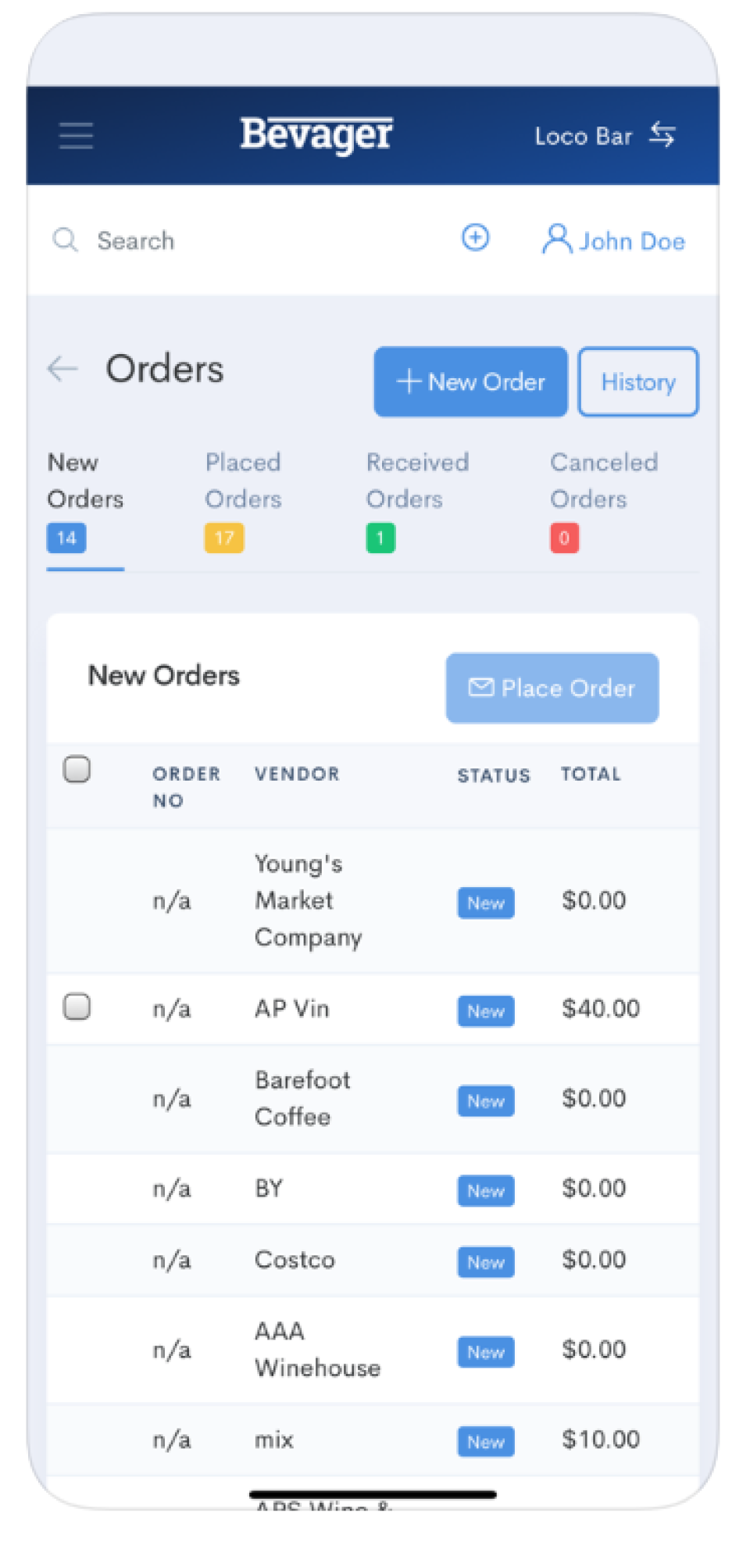Image resolution: width=750 pixels, height=1545 pixels.
Task: Open the hamburger navigation menu
Action: (76, 135)
